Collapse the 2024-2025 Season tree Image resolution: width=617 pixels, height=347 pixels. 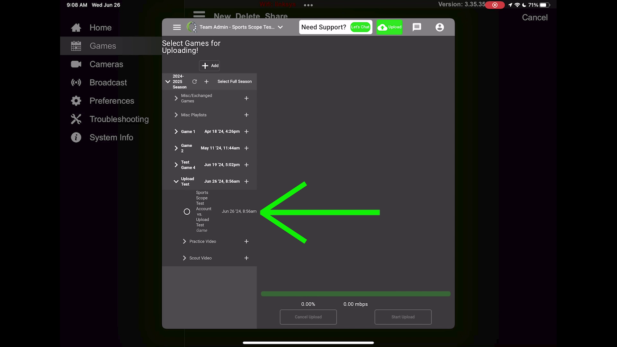pos(168,82)
